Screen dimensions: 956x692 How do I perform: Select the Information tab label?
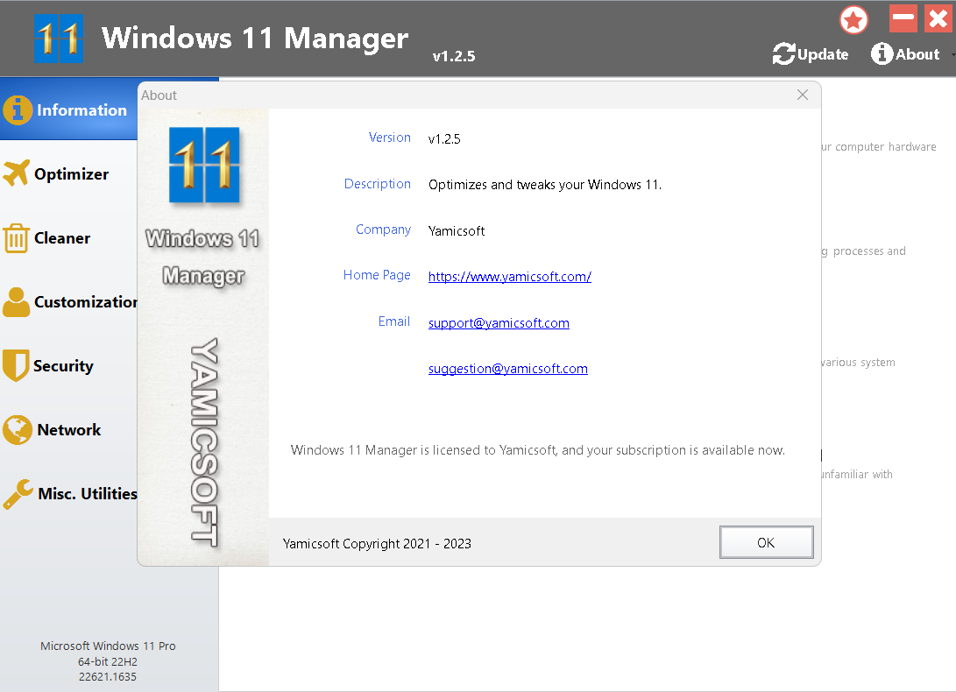tap(81, 110)
